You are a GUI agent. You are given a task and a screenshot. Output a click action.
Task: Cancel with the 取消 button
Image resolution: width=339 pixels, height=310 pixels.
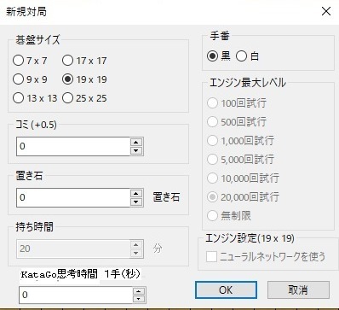pos(298,290)
